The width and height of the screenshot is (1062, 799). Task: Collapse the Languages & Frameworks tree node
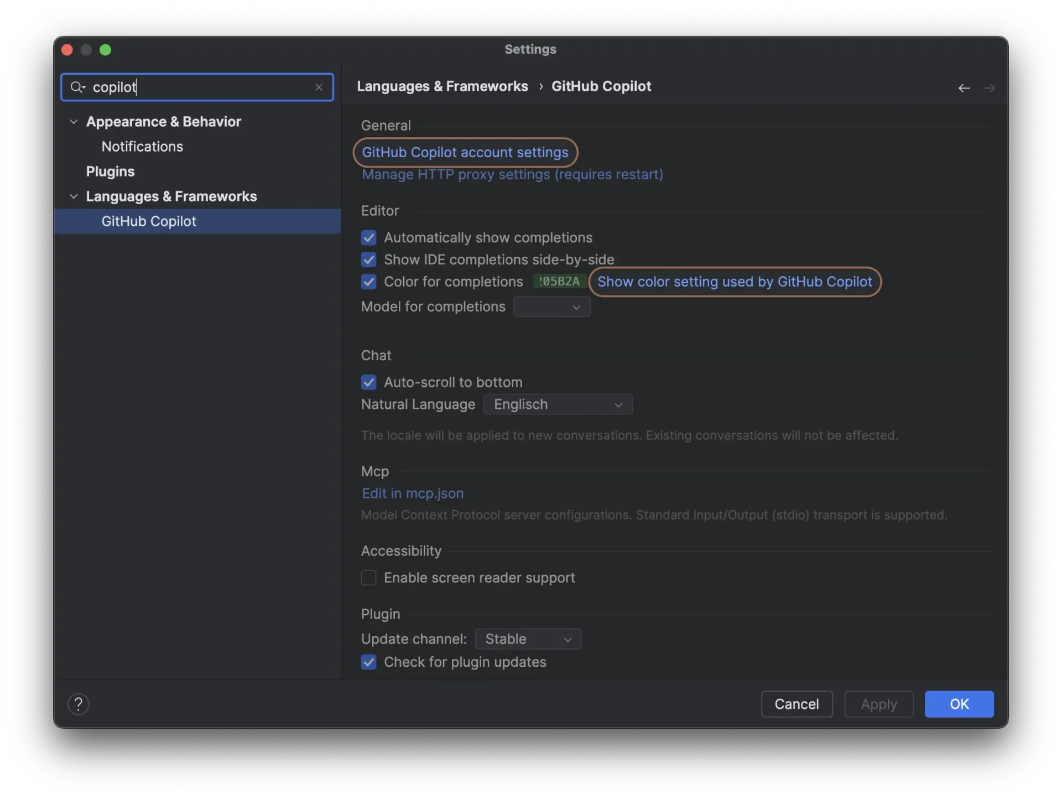pos(74,196)
